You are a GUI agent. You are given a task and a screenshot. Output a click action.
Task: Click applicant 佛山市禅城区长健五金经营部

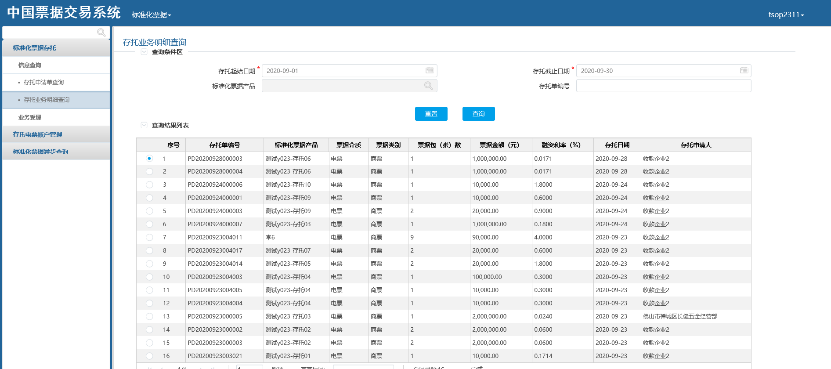pos(680,316)
